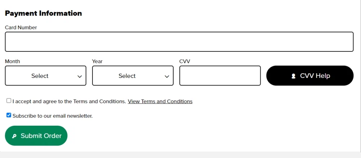
Task: Open the CVV Help button
Action: [310, 76]
